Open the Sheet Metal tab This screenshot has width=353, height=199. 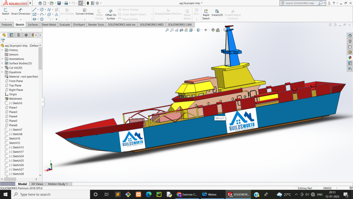click(x=49, y=25)
